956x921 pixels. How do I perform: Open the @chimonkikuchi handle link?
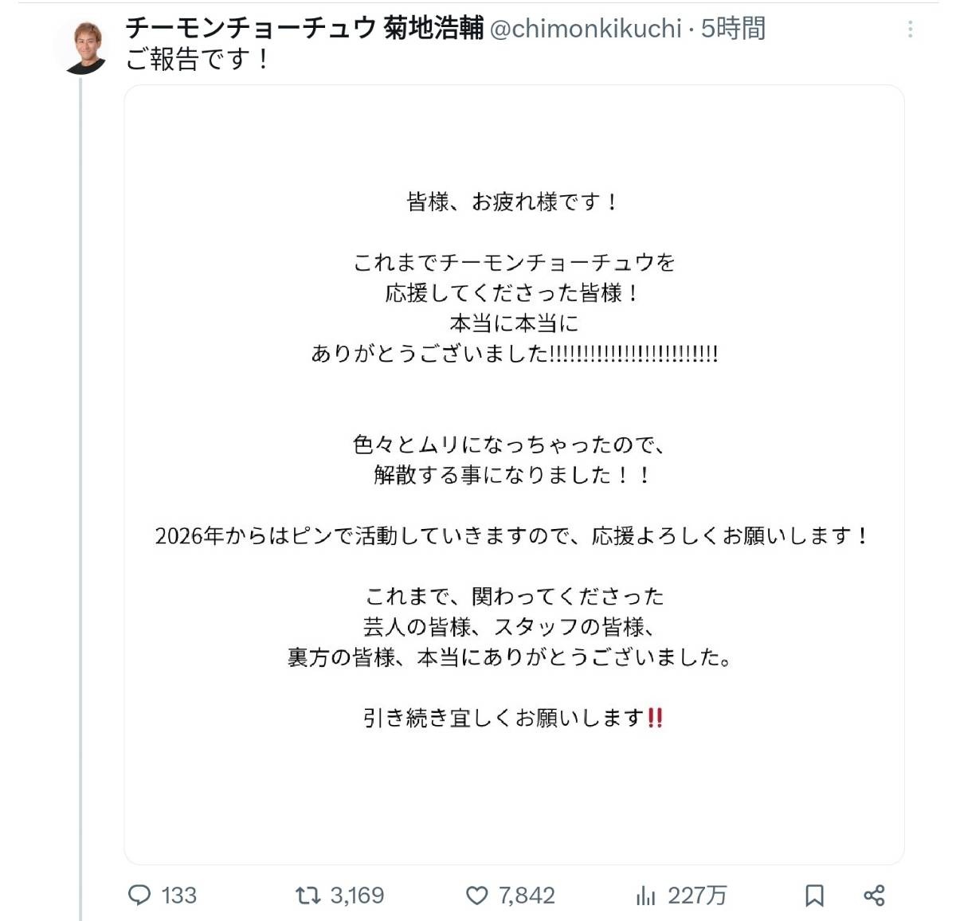pos(586,29)
